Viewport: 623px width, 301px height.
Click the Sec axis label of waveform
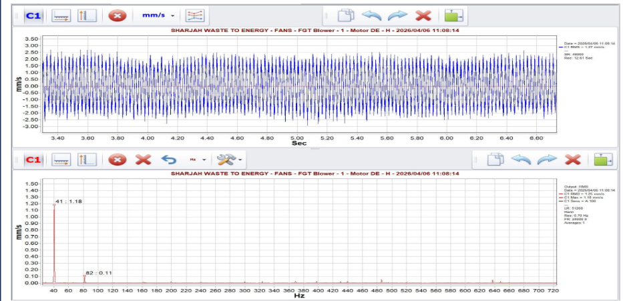[x=299, y=143]
